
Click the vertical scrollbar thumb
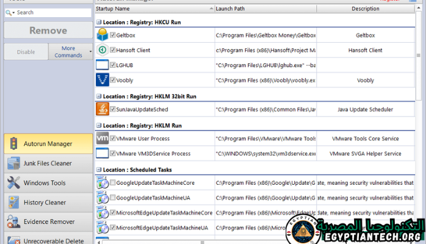click(x=419, y=56)
